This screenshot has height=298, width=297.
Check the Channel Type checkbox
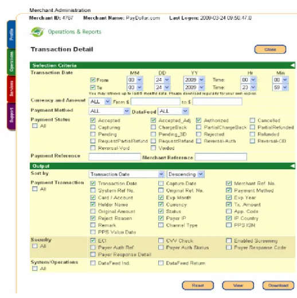pos(161,225)
